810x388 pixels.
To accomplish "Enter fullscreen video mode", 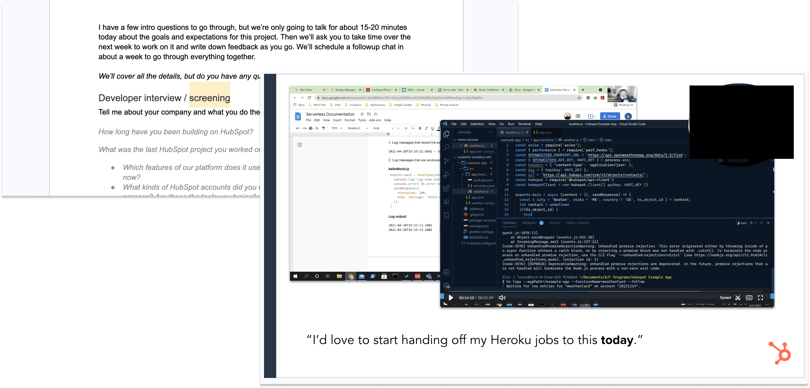I will tap(760, 298).
